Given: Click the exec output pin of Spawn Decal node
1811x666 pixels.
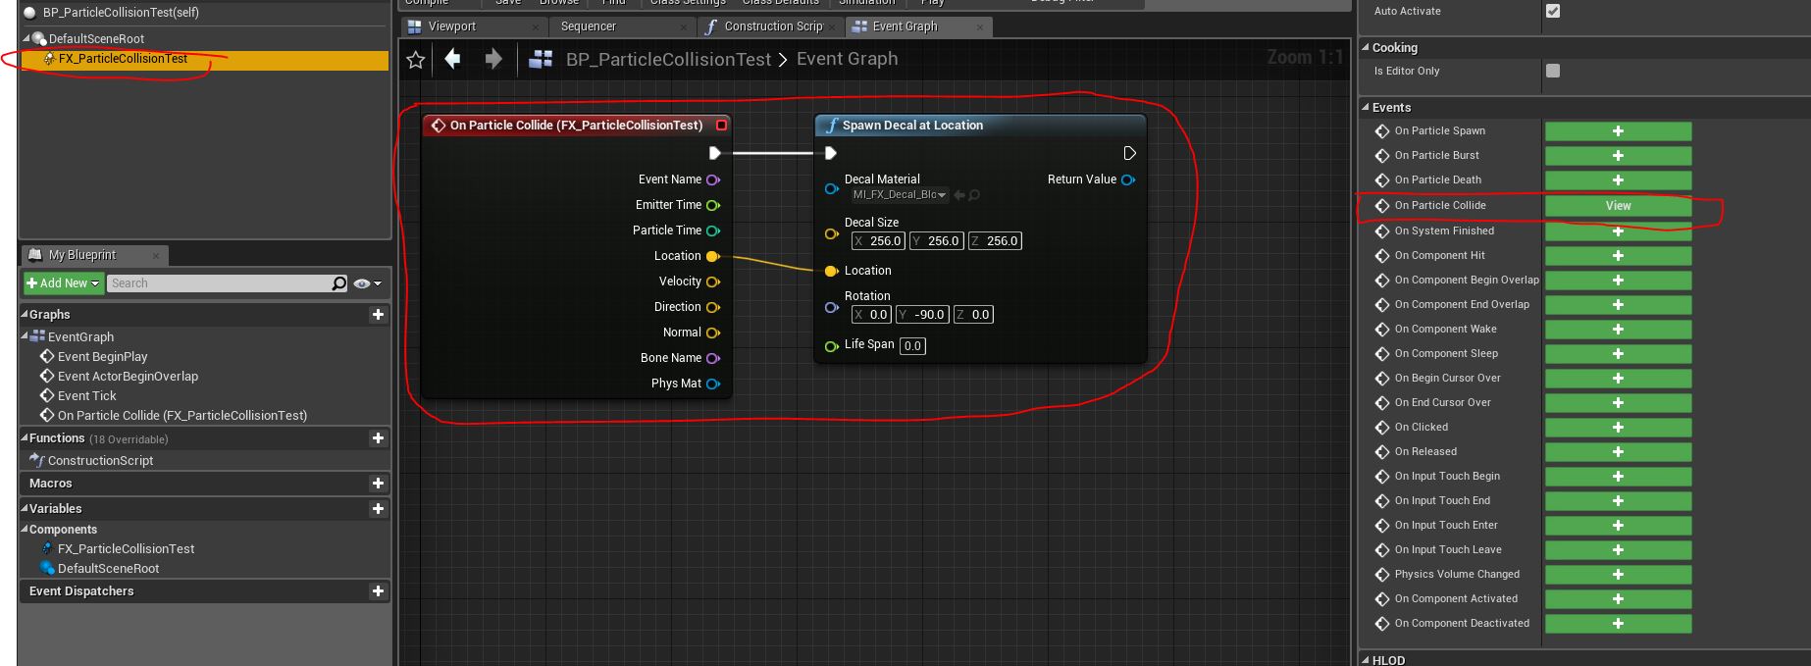Looking at the screenshot, I should point(1129,153).
